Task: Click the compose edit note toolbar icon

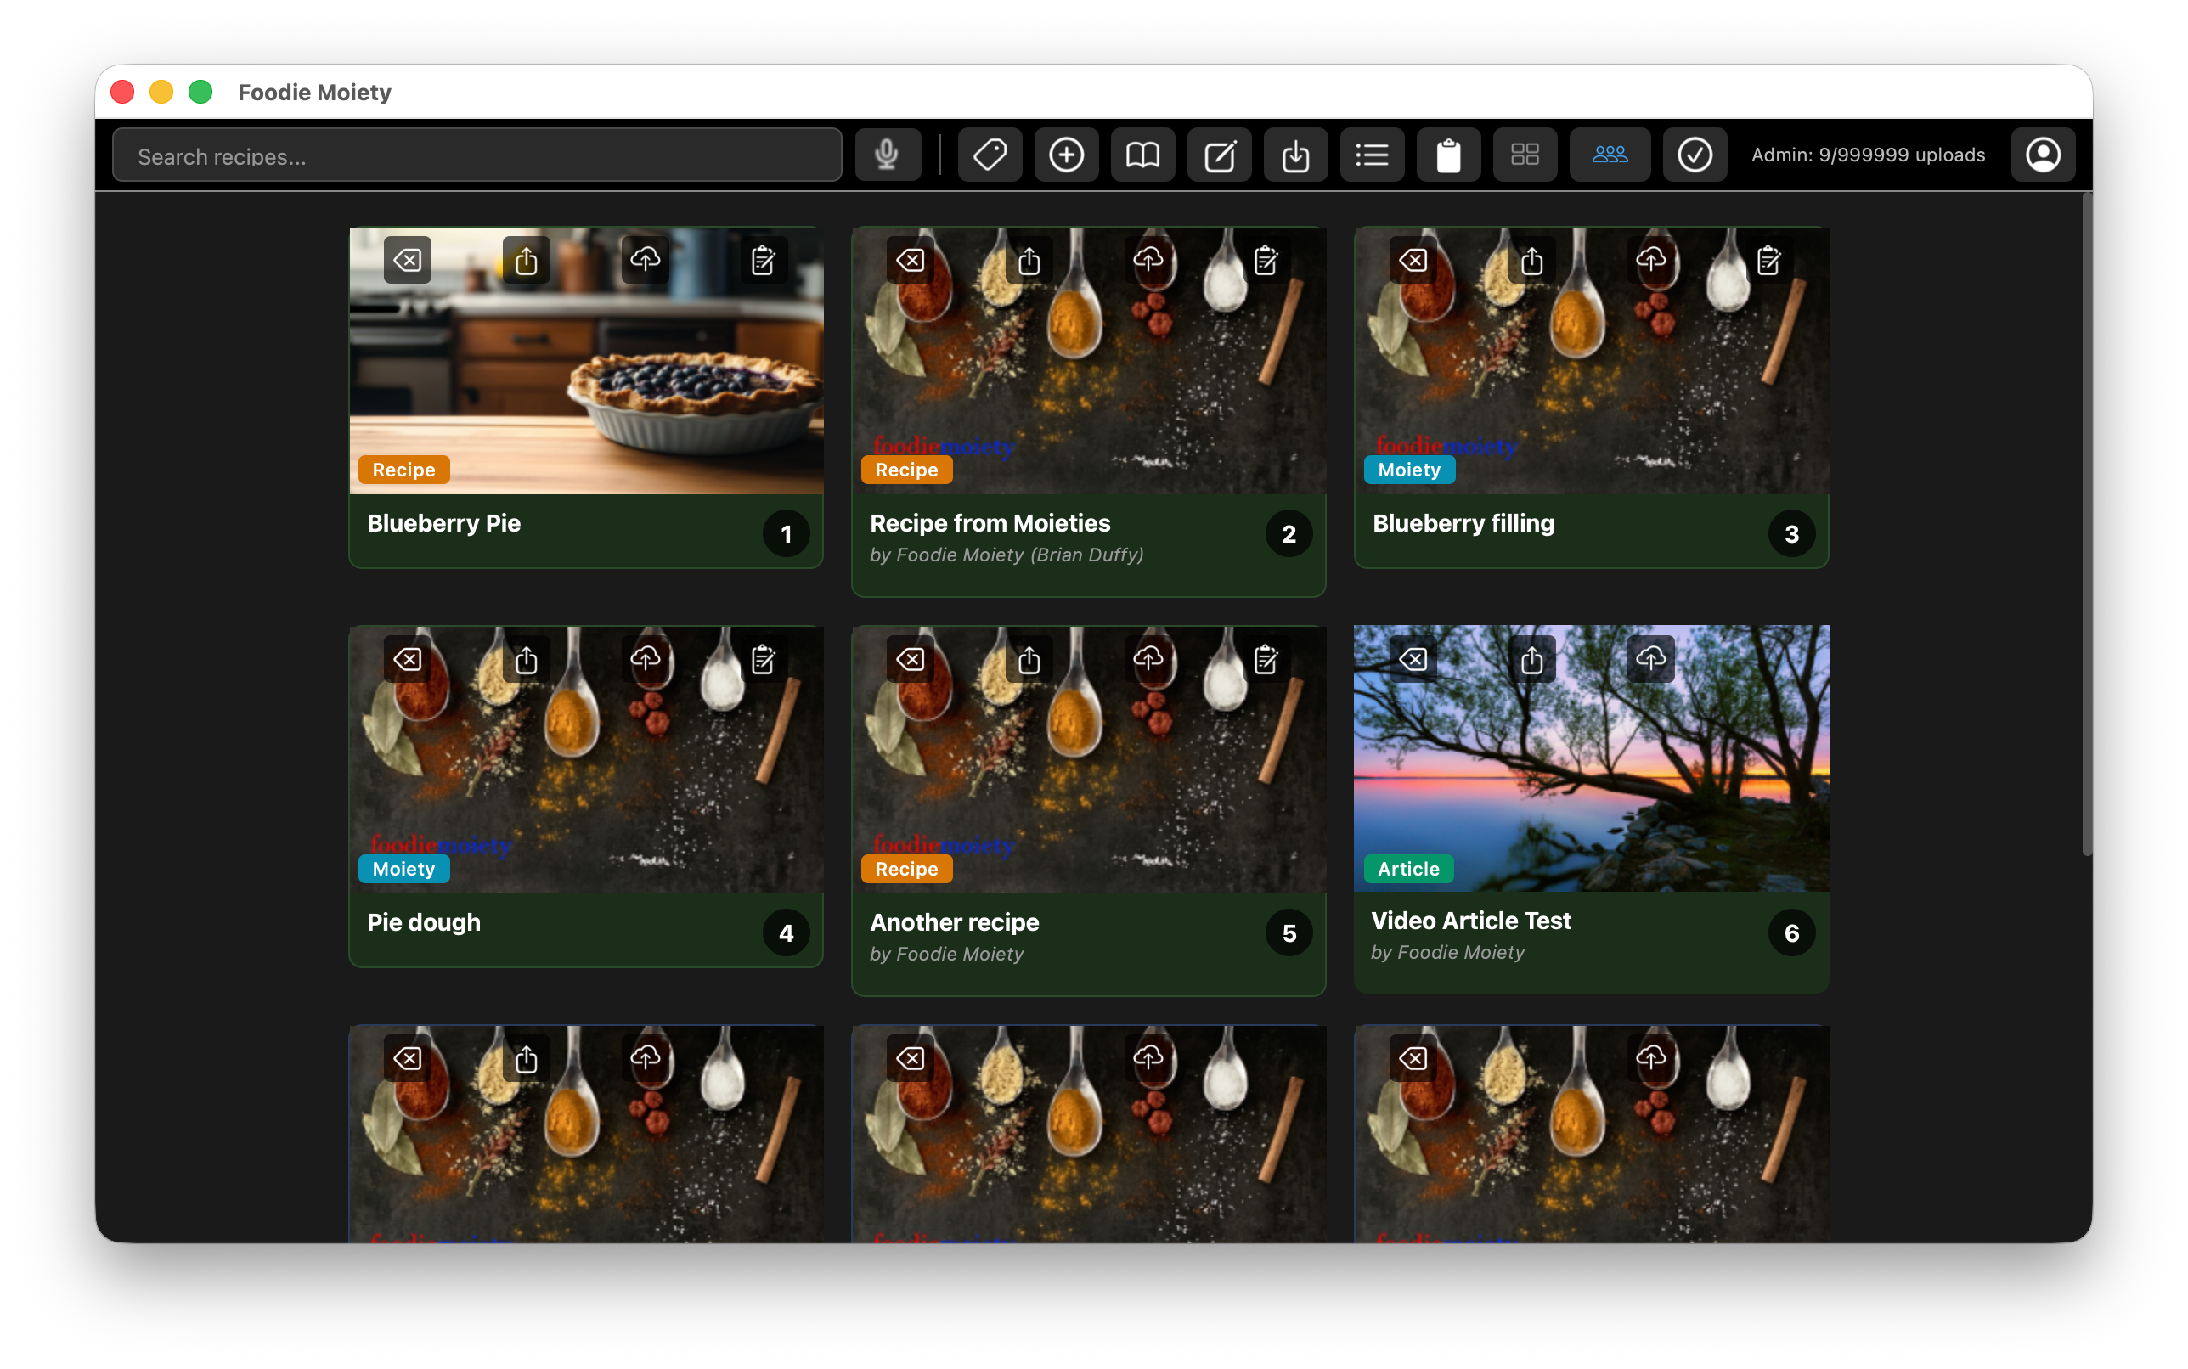Action: [x=1219, y=155]
